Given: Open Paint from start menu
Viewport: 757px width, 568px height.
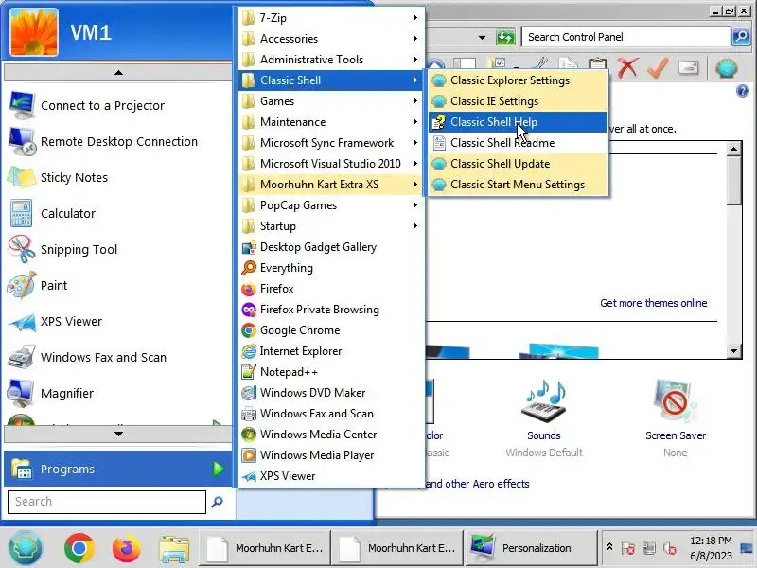Looking at the screenshot, I should click(117, 286).
